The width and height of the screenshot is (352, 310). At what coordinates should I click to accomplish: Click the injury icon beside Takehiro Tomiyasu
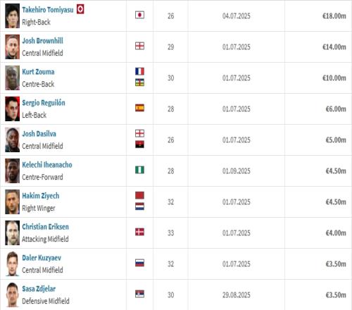80,9
